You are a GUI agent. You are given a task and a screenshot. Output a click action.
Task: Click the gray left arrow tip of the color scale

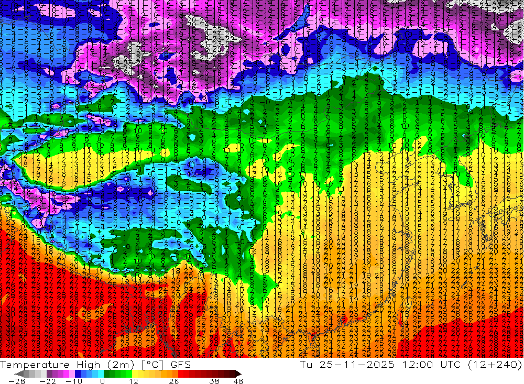[x=19, y=374]
